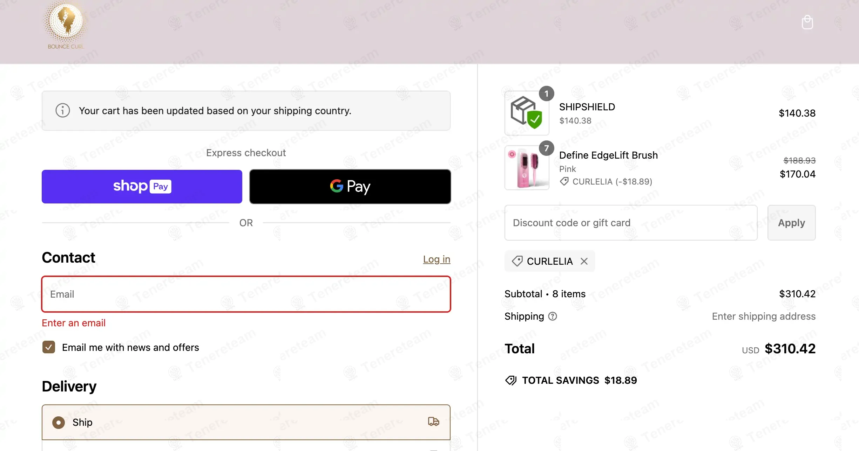
Task: Remove the CURLELIA discount code
Action: (584, 261)
